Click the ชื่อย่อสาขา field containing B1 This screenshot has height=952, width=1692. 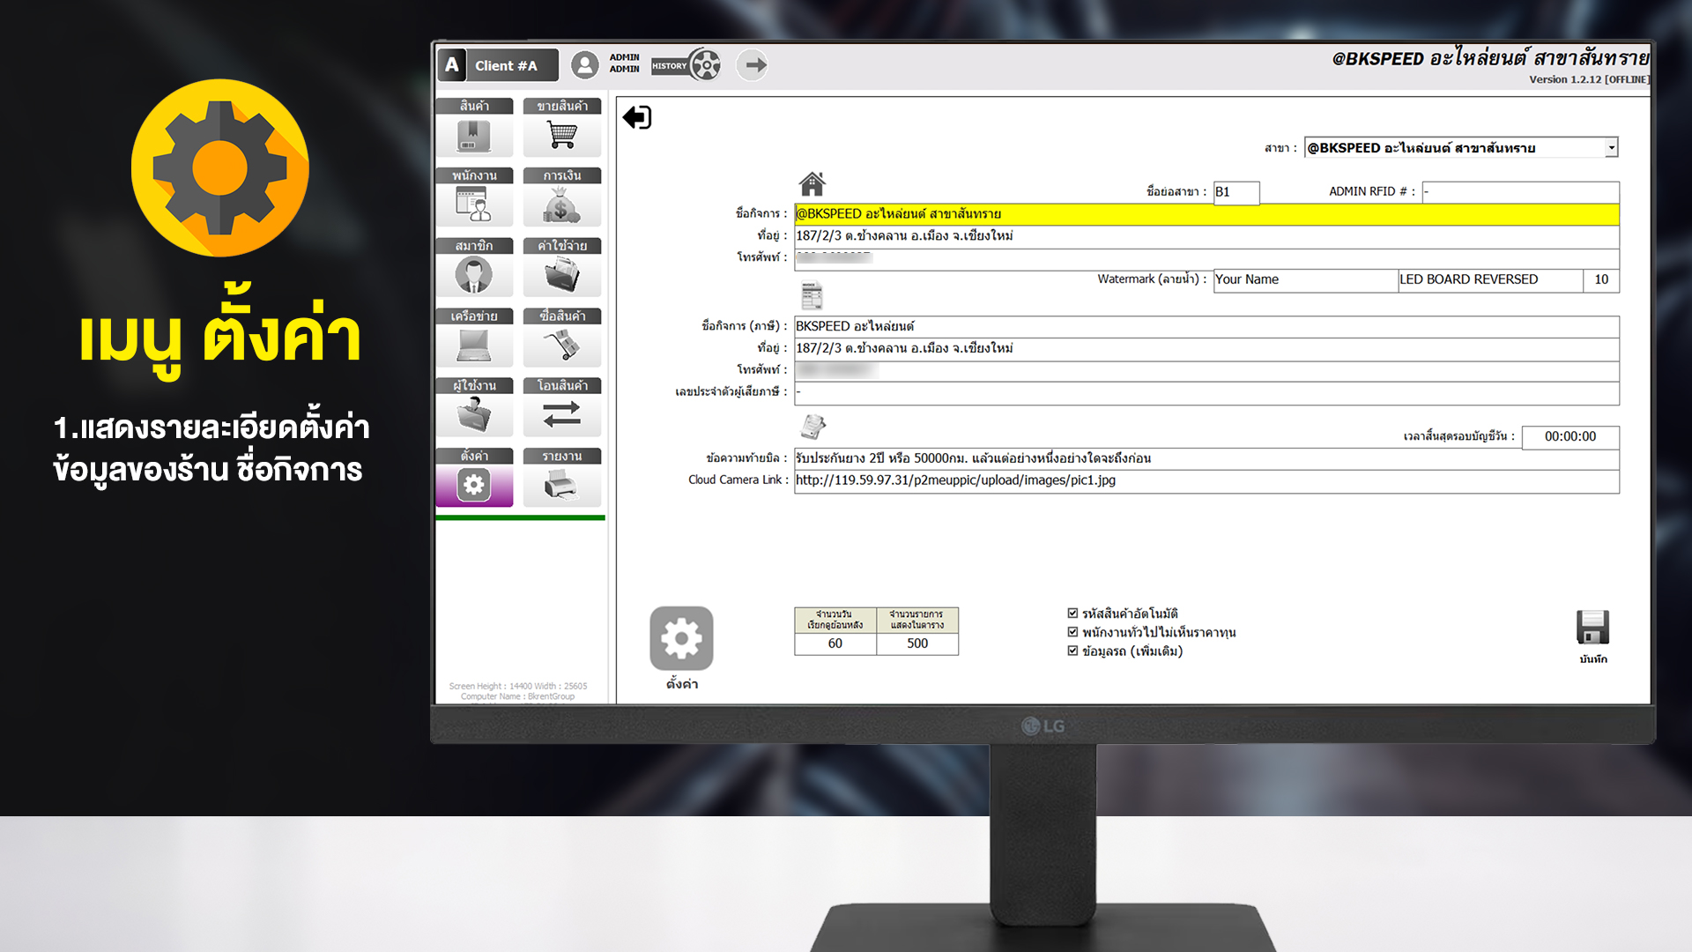coord(1236,192)
